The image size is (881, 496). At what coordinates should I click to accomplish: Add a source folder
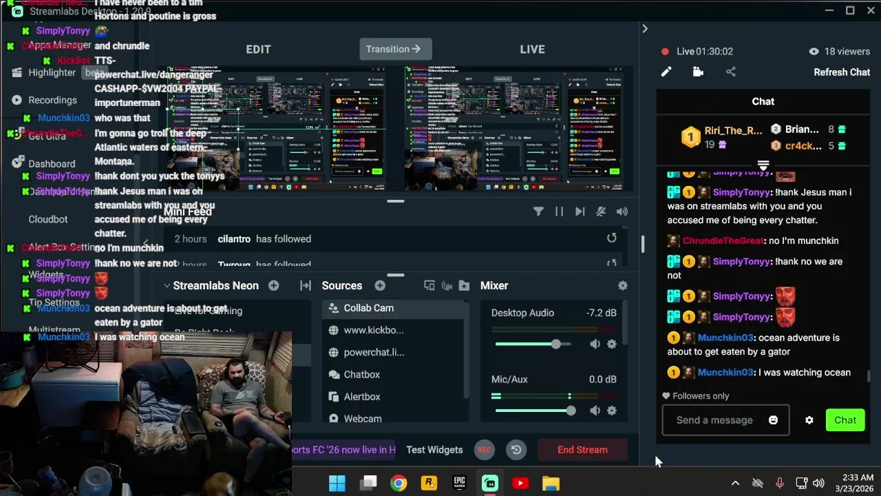(x=464, y=285)
